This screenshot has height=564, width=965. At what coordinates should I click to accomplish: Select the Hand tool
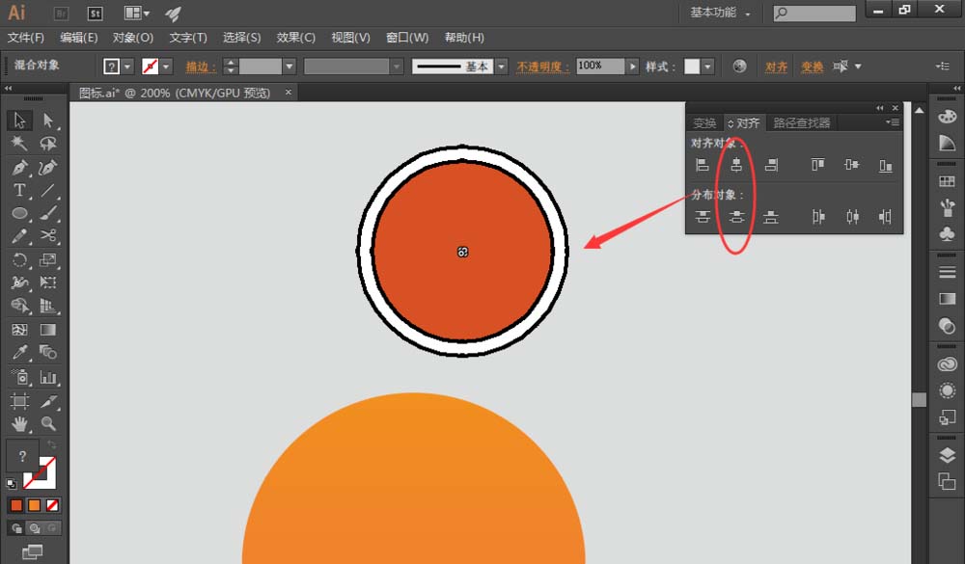click(19, 424)
